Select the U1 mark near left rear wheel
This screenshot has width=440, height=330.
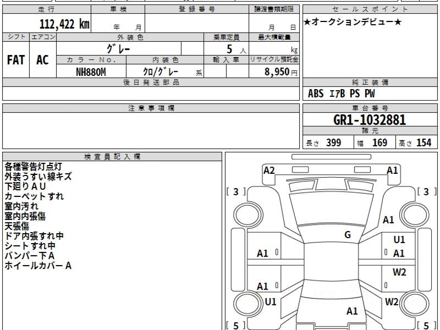(x=271, y=302)
